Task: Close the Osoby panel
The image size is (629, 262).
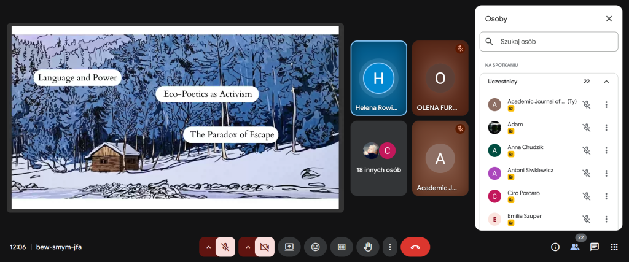Action: [609, 19]
